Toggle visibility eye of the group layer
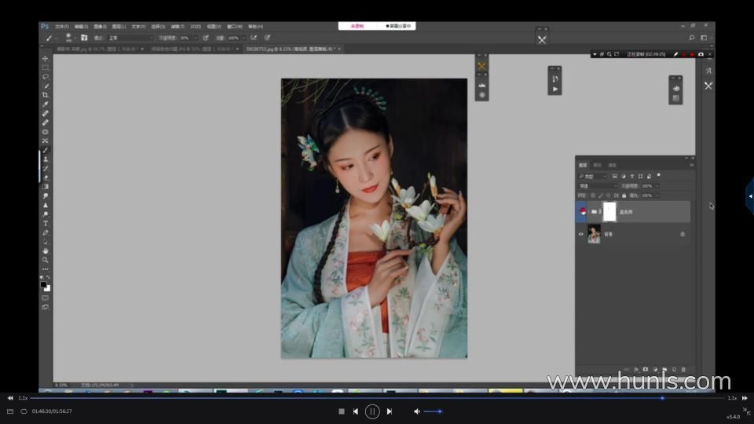 [581, 211]
